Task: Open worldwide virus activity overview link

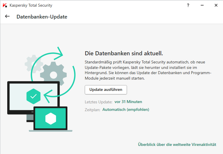Action: tap(177, 144)
